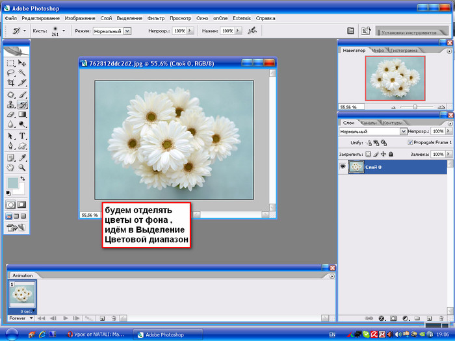Select the Dodge tool
The height and width of the screenshot is (341, 455).
click(x=22, y=125)
